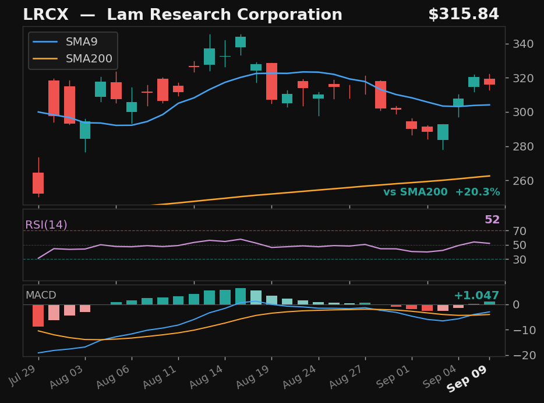Click the RSI 70 overbought level label
Screen dimensions: 544x403
520,231
